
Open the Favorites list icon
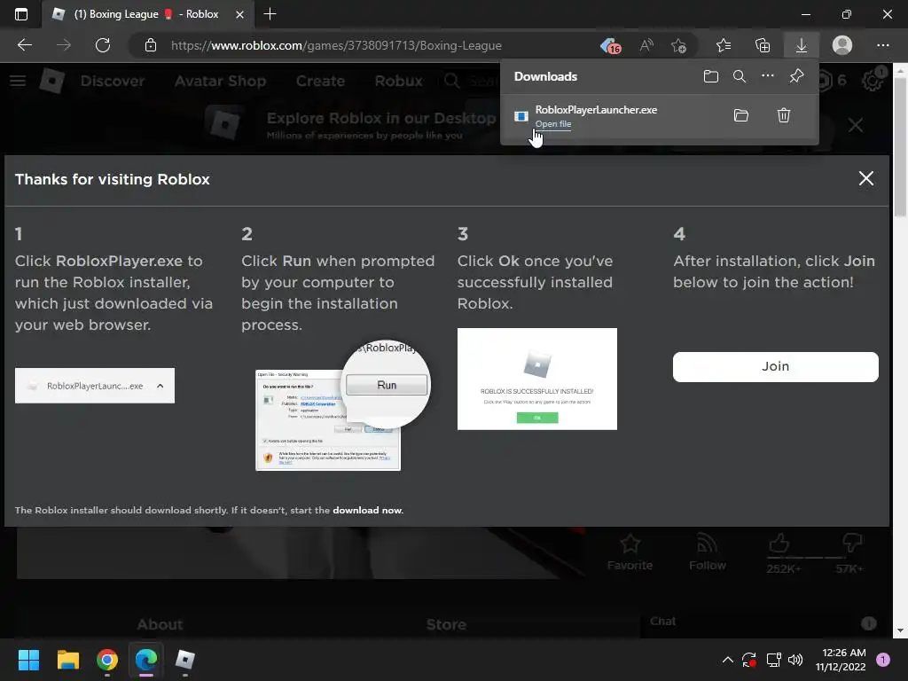(724, 45)
